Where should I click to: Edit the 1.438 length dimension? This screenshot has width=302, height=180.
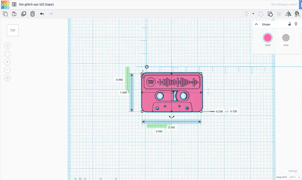(123, 92)
